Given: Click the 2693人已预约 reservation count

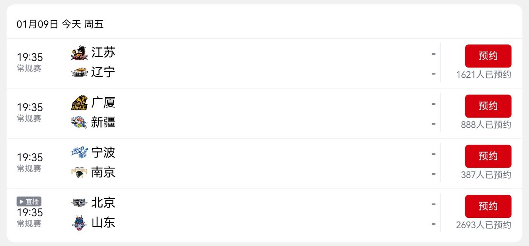Looking at the screenshot, I should click(x=483, y=225).
